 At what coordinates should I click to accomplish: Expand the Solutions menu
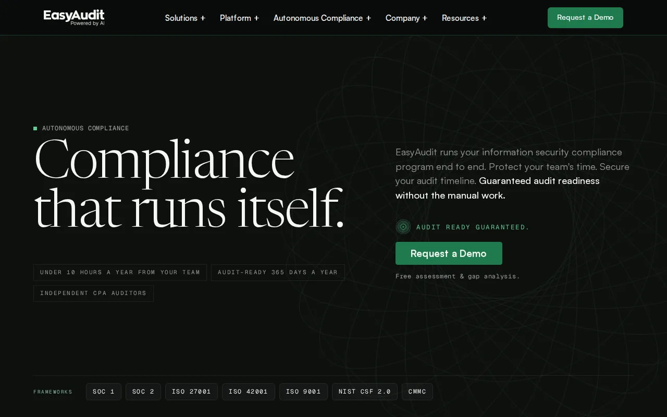click(x=185, y=18)
